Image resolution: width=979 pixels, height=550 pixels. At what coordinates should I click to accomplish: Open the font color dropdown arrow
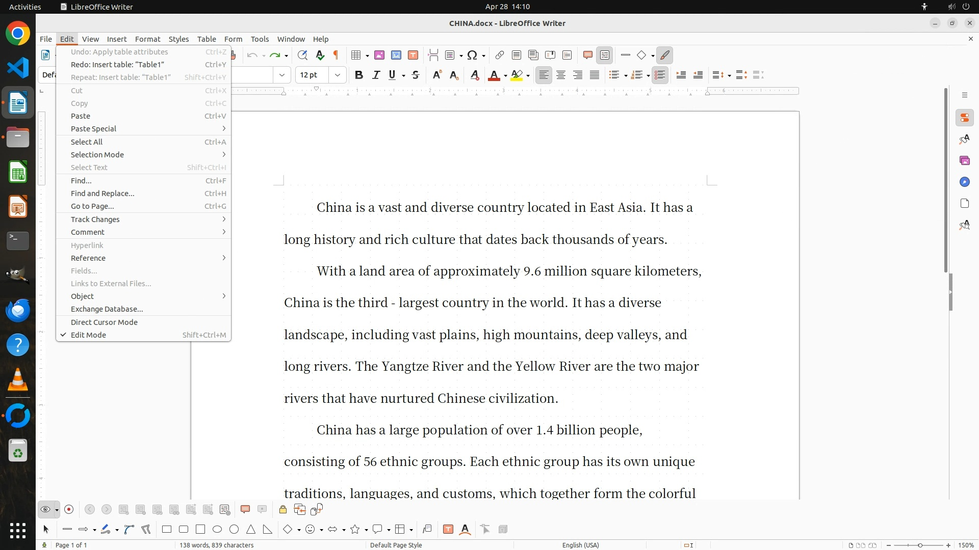(x=505, y=76)
